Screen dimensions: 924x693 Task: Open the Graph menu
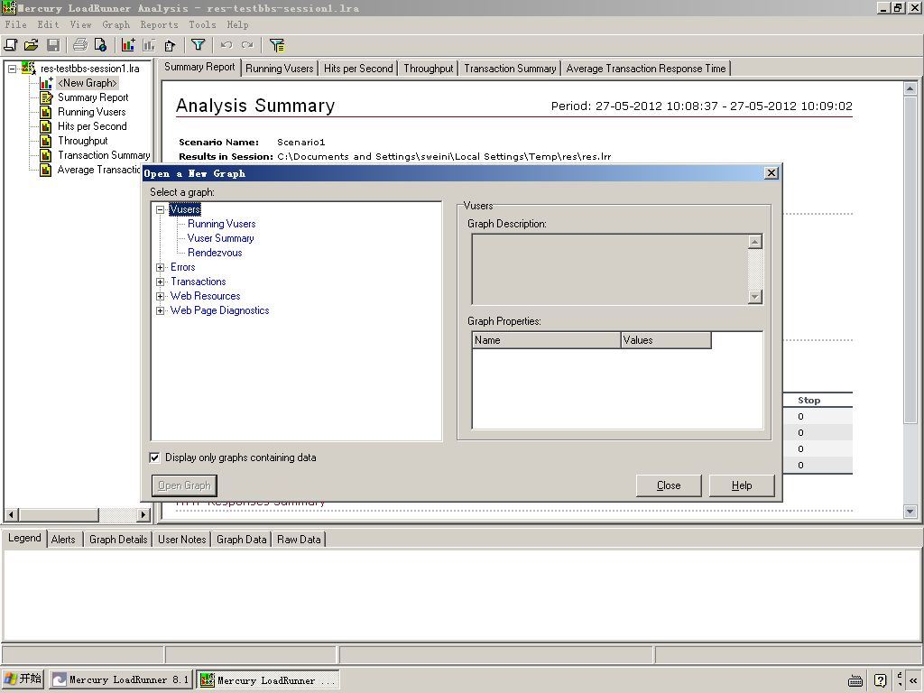click(115, 24)
